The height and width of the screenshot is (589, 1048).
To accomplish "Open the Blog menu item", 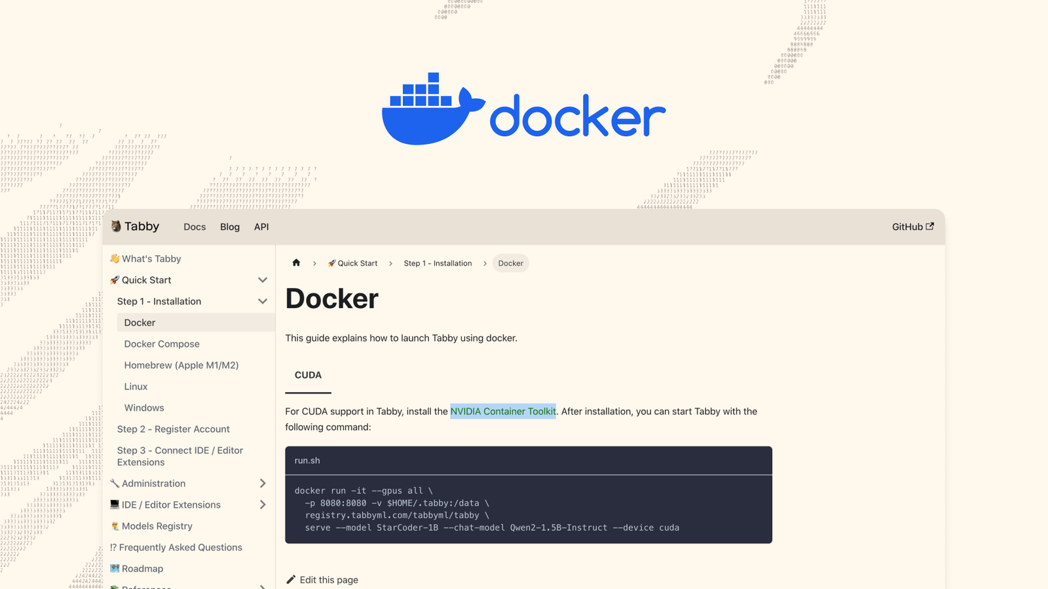I will click(x=229, y=226).
